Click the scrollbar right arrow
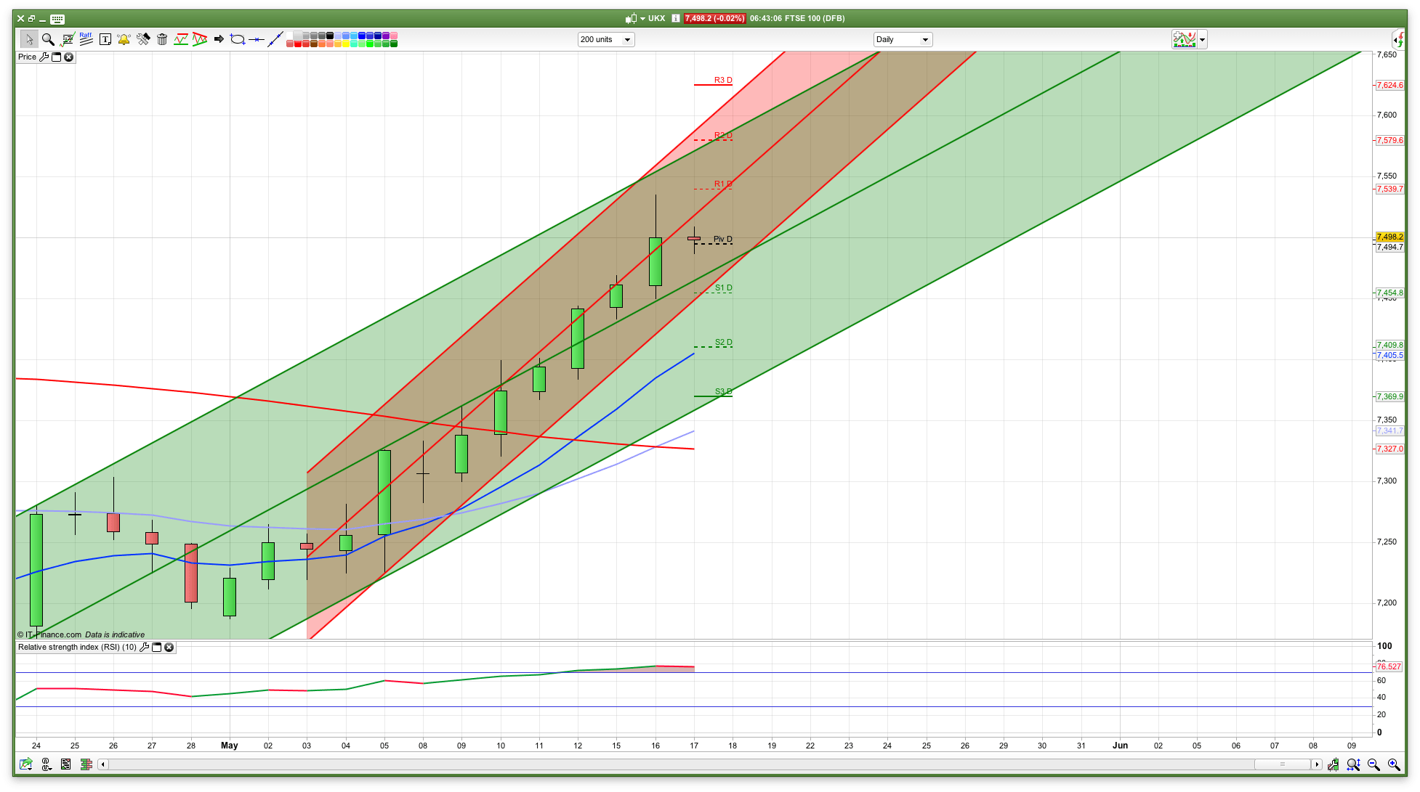Viewport: 1420px width, 792px height. [x=1316, y=764]
